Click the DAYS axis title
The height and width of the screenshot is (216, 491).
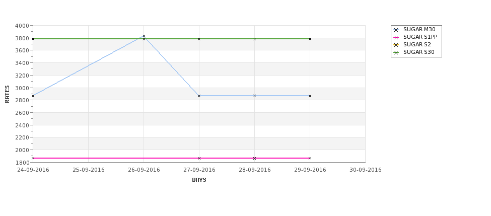click(x=199, y=180)
